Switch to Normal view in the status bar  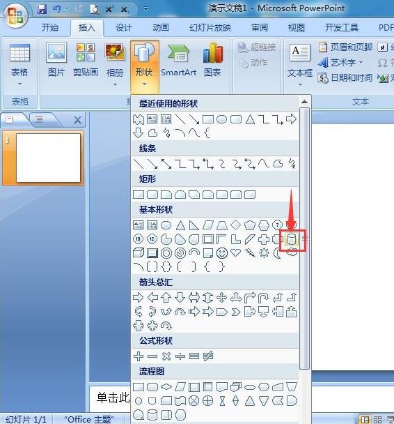coord(365,419)
